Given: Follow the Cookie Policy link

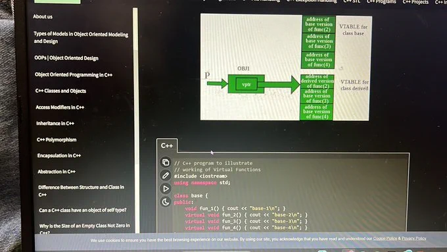Looking at the screenshot, I should 385,238.
